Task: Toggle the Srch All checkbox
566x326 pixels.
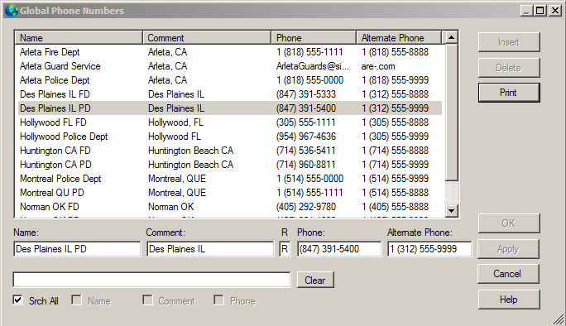Action: tap(17, 300)
